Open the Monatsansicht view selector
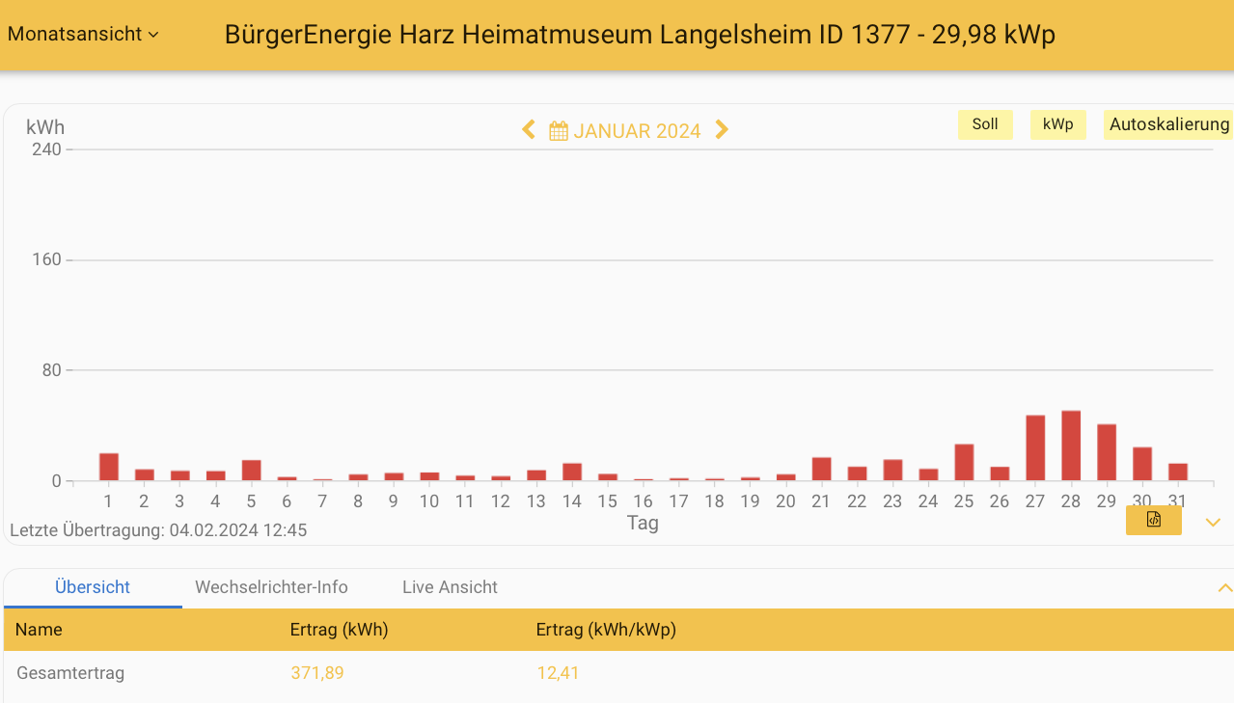Image resolution: width=1234 pixels, height=703 pixels. pyautogui.click(x=82, y=33)
